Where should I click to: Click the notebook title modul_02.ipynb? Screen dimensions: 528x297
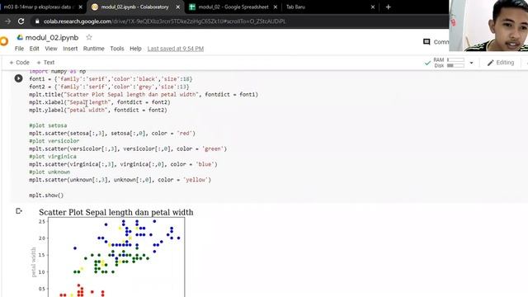[x=52, y=37]
